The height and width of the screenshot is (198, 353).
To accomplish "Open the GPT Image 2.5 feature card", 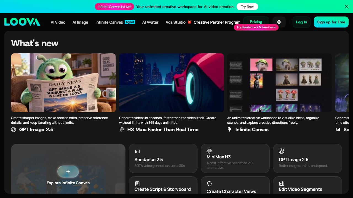I will coord(307,158).
